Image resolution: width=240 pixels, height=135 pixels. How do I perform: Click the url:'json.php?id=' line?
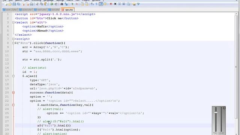(x=63, y=88)
